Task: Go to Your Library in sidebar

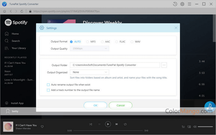Action: click(19, 48)
